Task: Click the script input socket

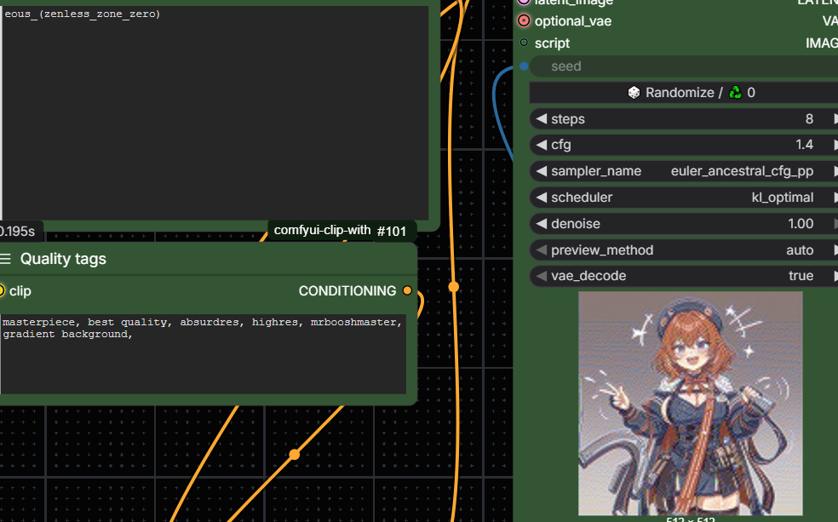Action: 524,43
